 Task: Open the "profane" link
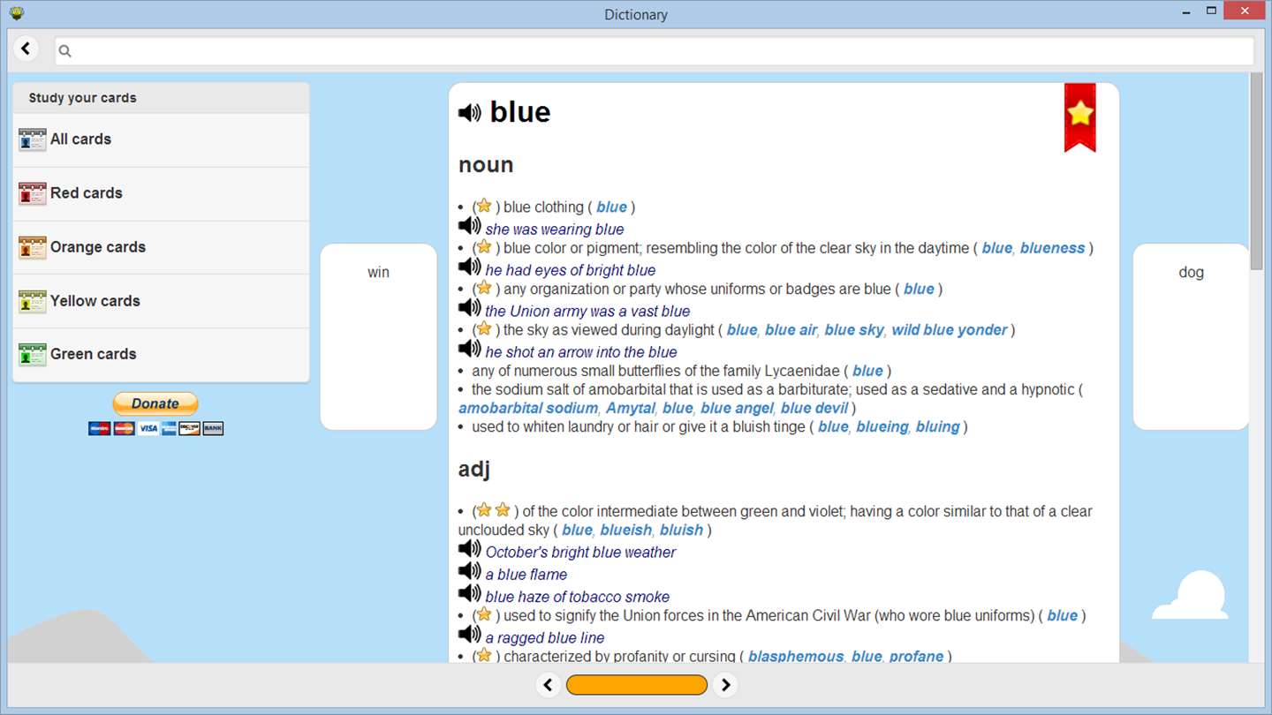coord(916,657)
